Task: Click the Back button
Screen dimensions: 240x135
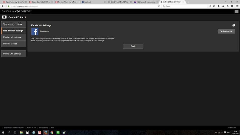Action: [133, 46]
